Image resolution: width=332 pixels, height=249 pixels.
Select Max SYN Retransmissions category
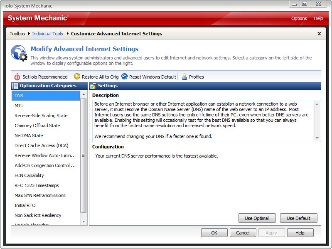(46, 195)
